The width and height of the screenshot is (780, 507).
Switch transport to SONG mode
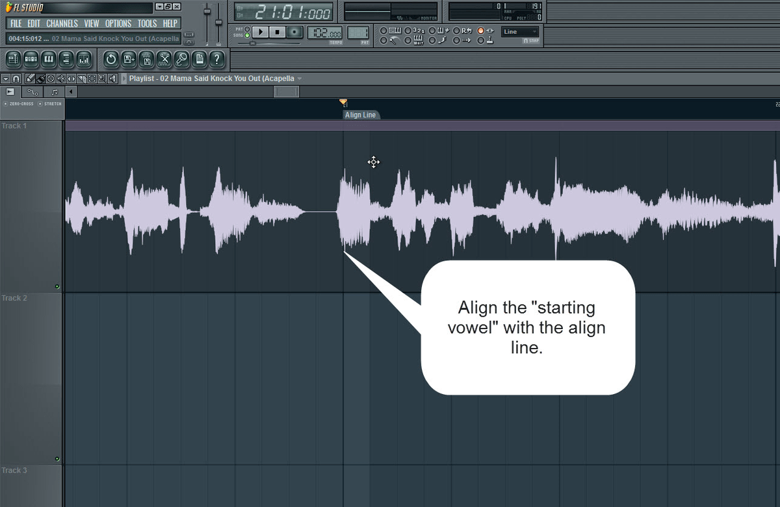[x=246, y=35]
